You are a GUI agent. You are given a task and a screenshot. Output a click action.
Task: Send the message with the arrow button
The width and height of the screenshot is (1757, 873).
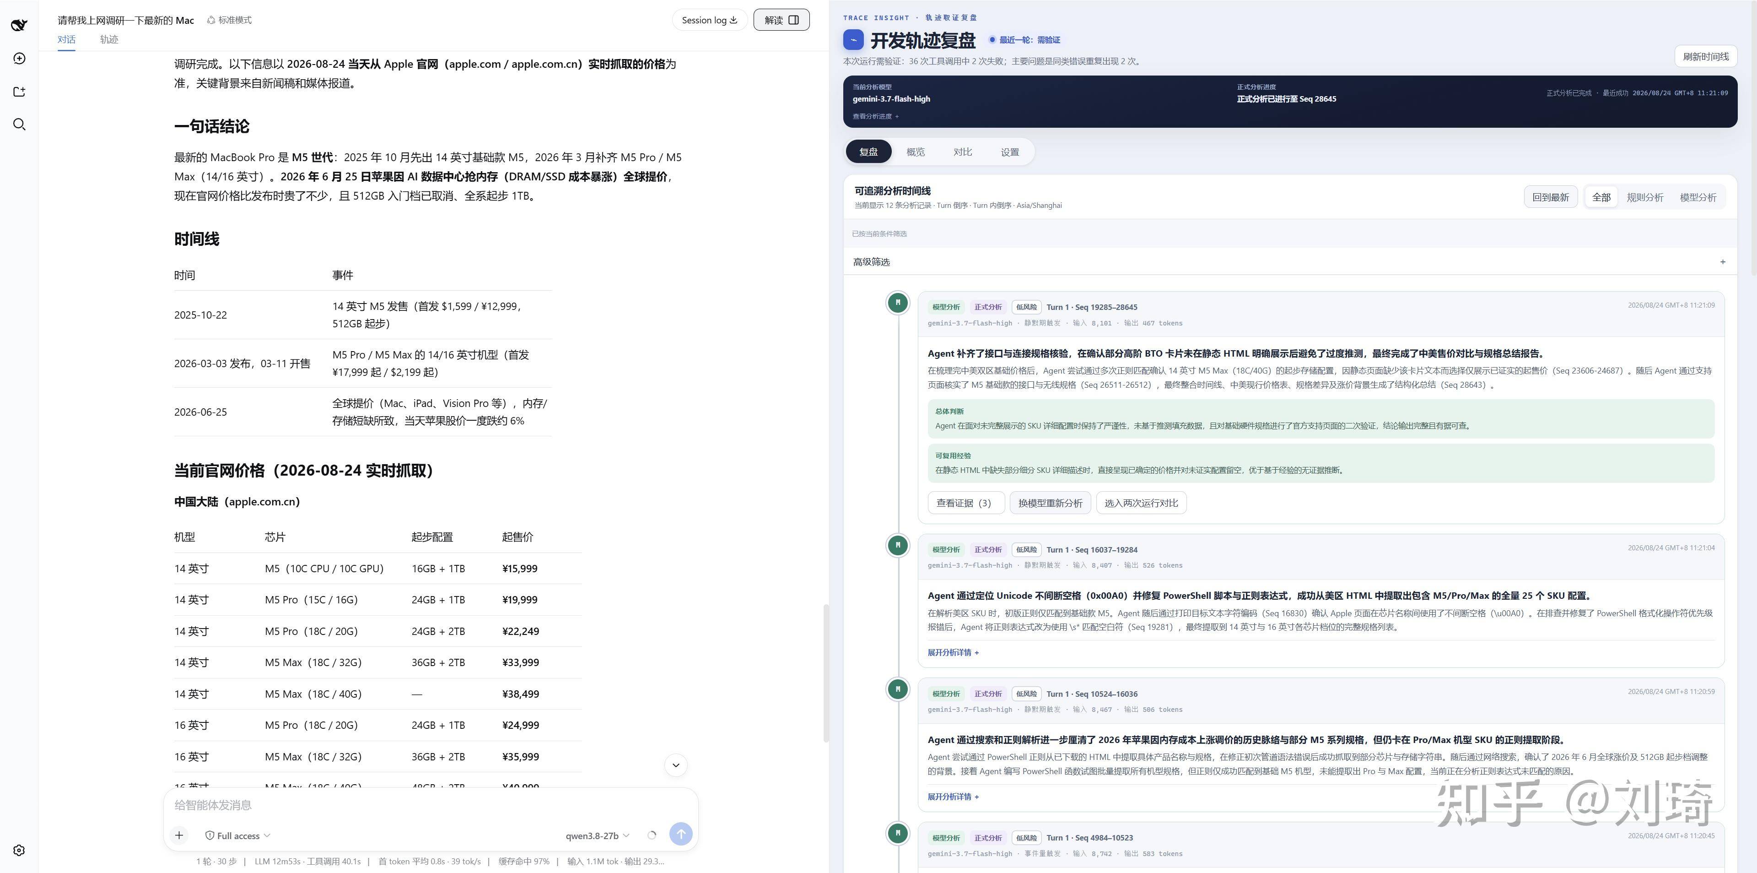pyautogui.click(x=681, y=834)
